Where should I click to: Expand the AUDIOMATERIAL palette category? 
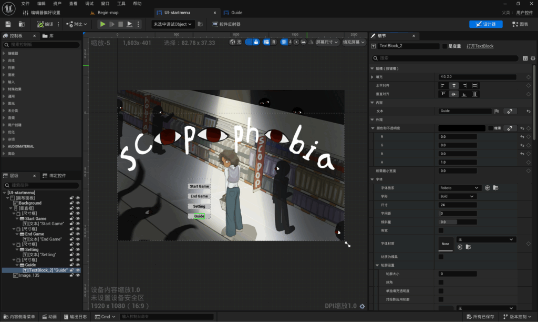pos(4,146)
